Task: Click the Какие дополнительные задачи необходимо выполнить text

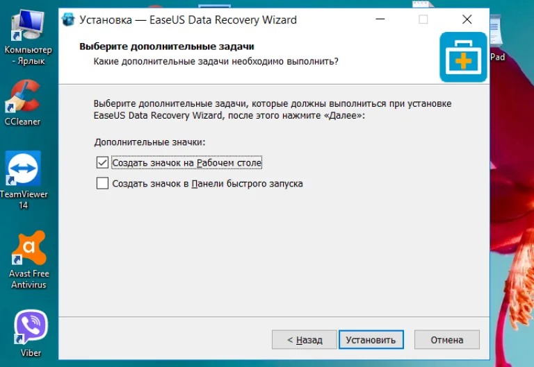Action: [x=216, y=62]
